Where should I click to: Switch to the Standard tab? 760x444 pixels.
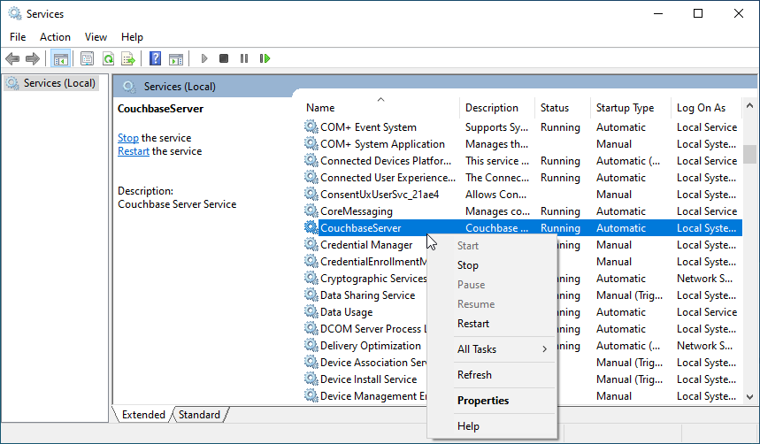point(199,415)
